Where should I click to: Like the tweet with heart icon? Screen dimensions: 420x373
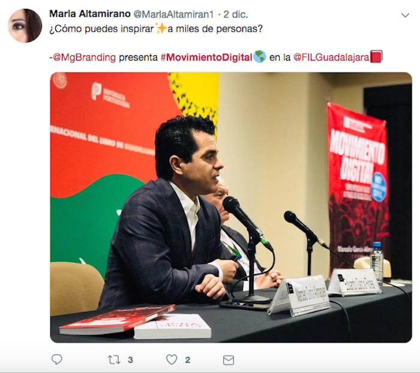pos(172,360)
